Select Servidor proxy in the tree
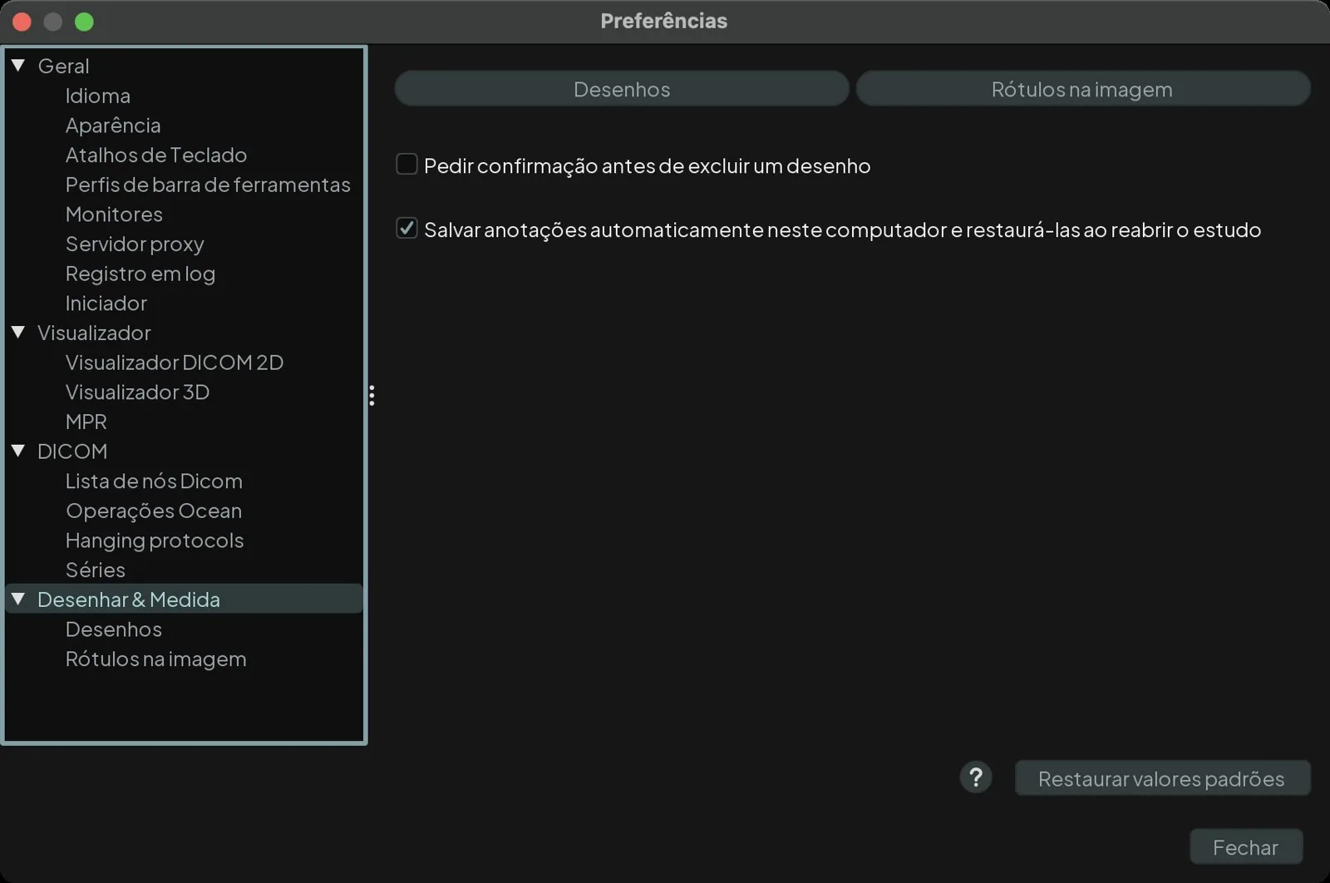This screenshot has height=883, width=1330. [x=135, y=244]
